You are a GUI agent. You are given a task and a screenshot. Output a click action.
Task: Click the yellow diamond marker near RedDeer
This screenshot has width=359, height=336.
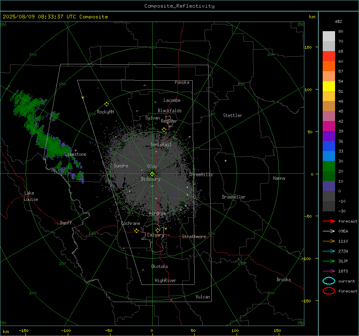point(164,130)
